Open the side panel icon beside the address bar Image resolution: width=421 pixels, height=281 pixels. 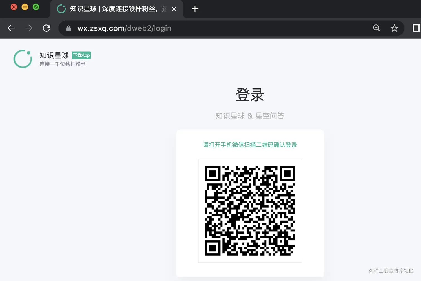(416, 28)
